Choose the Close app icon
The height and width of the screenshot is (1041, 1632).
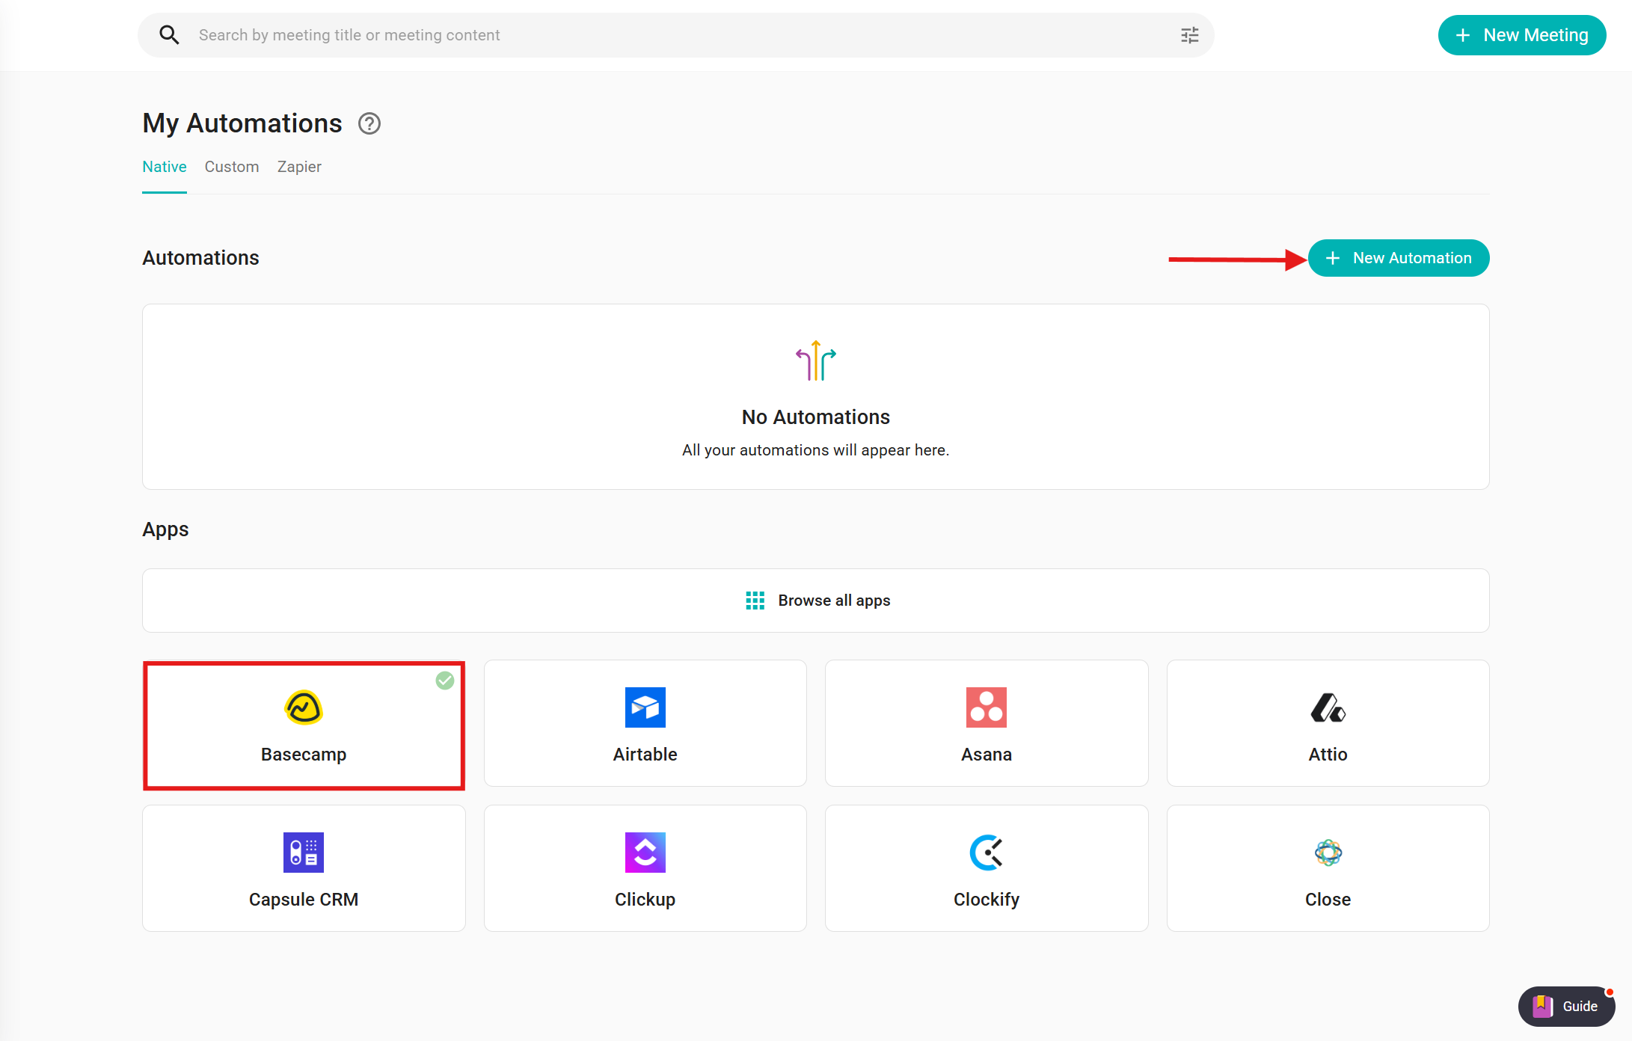pos(1328,853)
